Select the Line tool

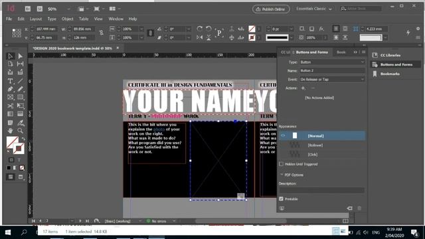(x=21, y=81)
